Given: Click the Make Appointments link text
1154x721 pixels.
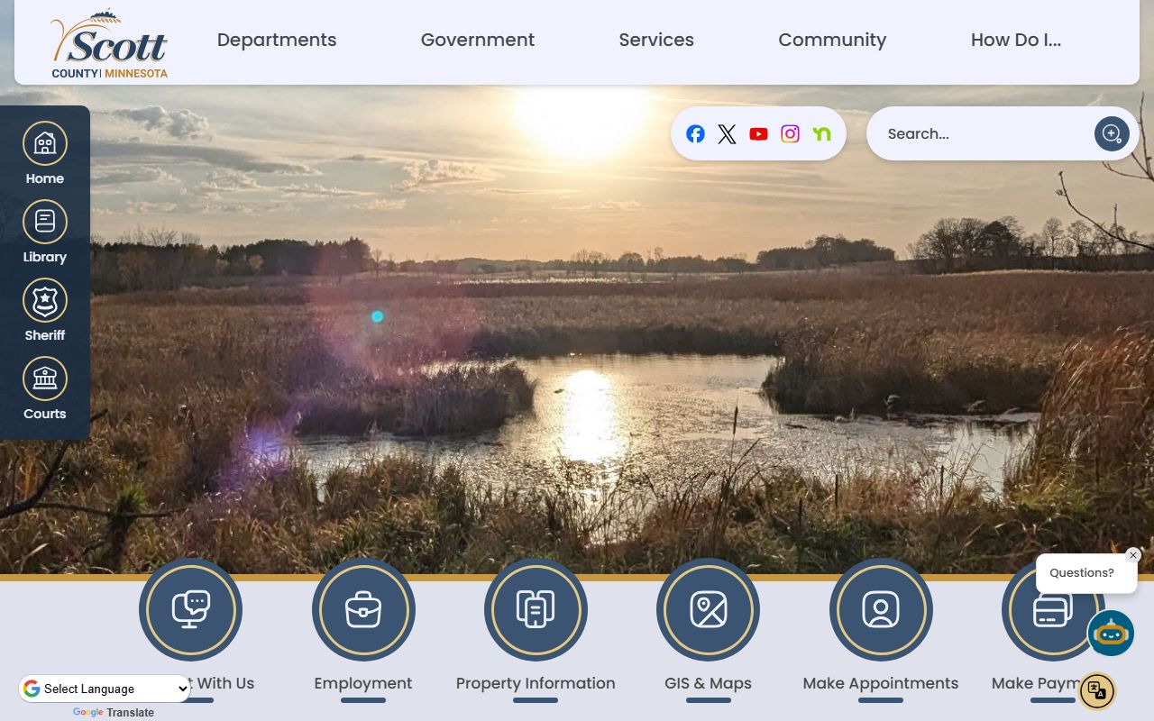Looking at the screenshot, I should tap(881, 683).
